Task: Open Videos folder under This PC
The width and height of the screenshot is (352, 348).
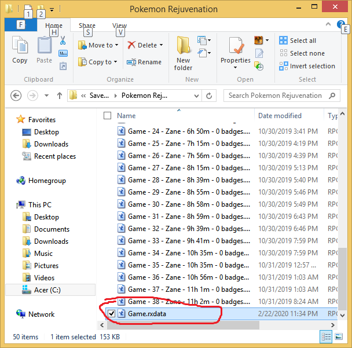Action: 38,278
